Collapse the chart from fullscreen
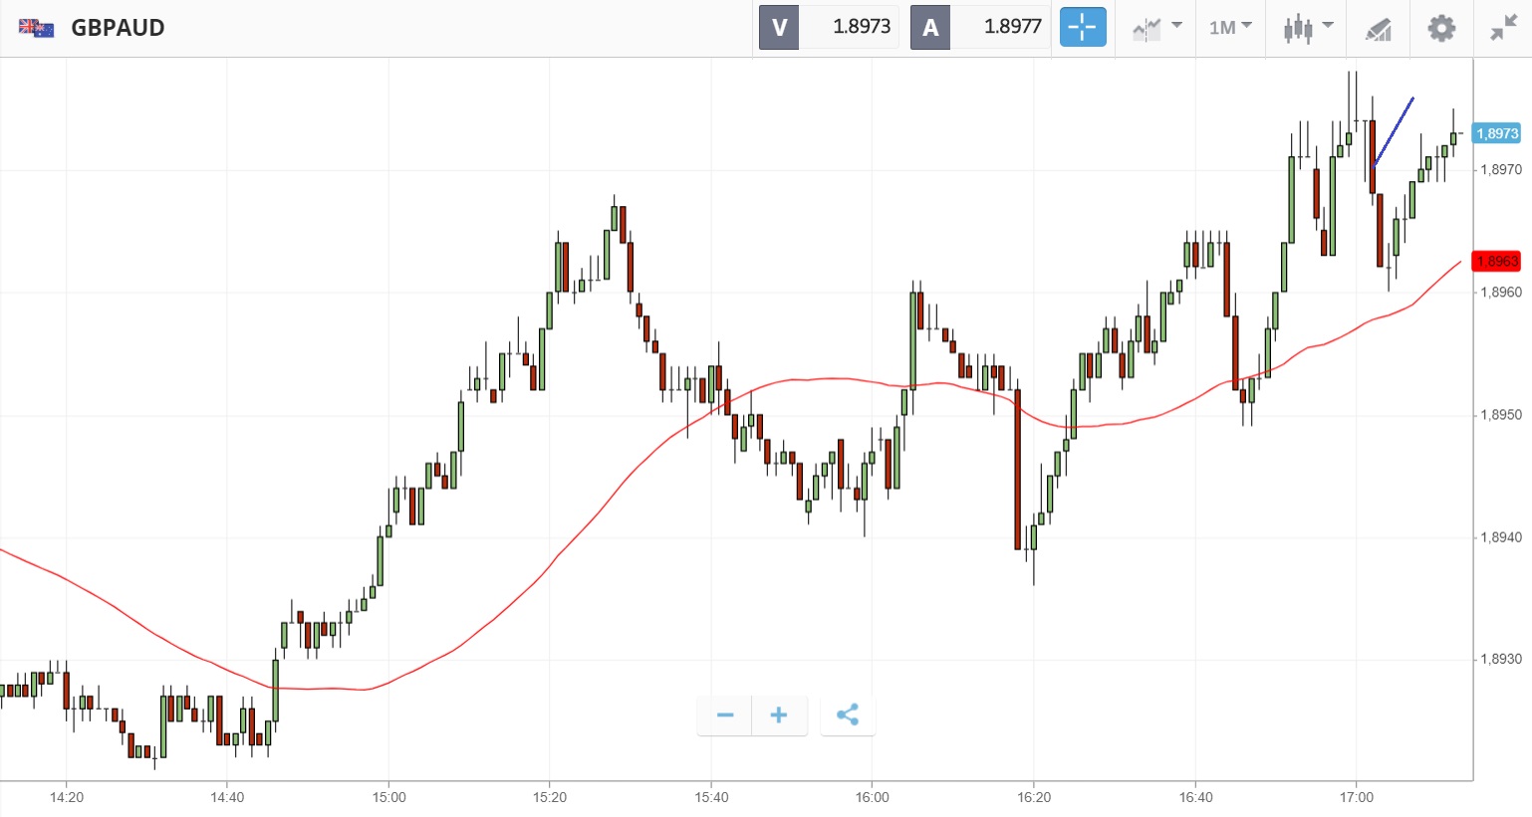Screen dimensions: 1532x817 click(x=1503, y=28)
